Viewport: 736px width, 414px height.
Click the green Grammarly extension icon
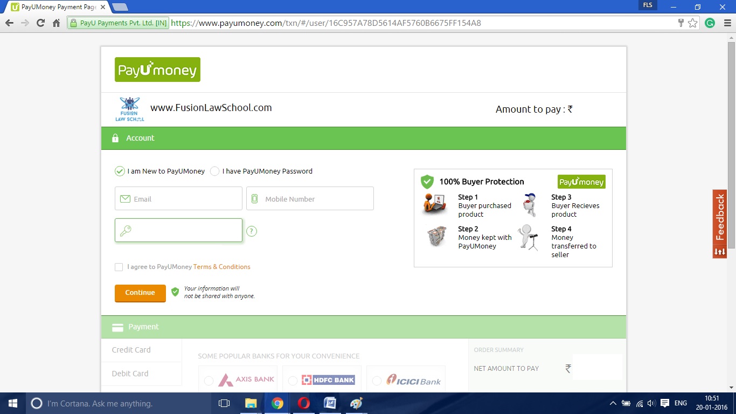(710, 23)
